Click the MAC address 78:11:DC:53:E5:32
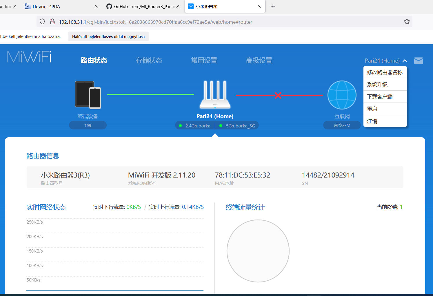This screenshot has height=296, width=433. click(x=243, y=175)
